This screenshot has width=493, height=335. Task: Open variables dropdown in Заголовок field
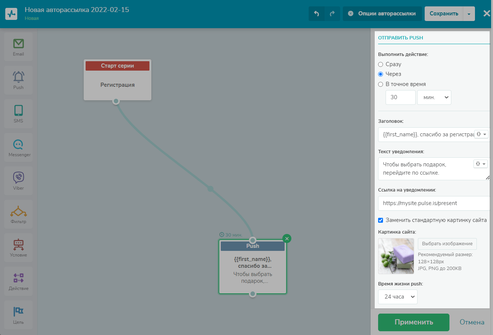[x=481, y=134]
